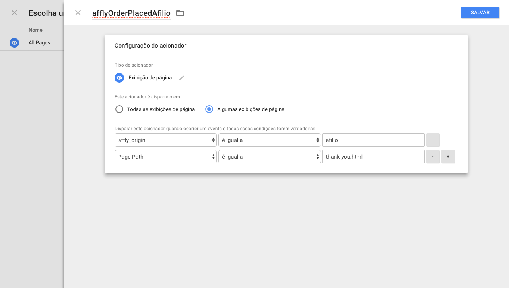This screenshot has width=509, height=288.
Task: Select the All Pages trigger row
Action: pos(39,43)
